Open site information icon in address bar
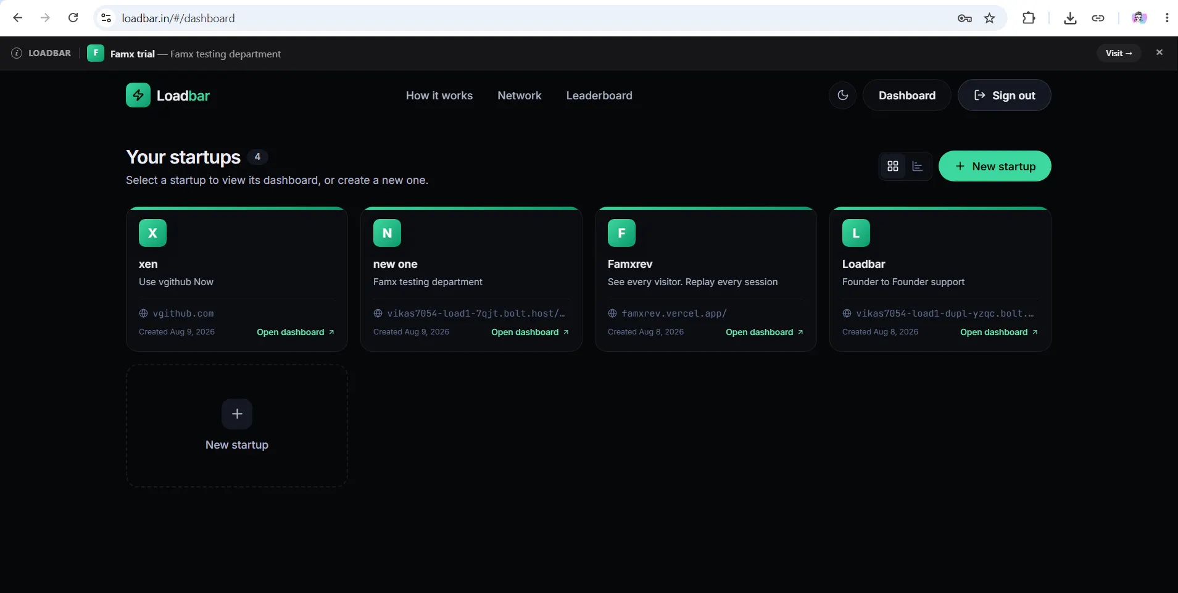Image resolution: width=1178 pixels, height=593 pixels. click(106, 18)
